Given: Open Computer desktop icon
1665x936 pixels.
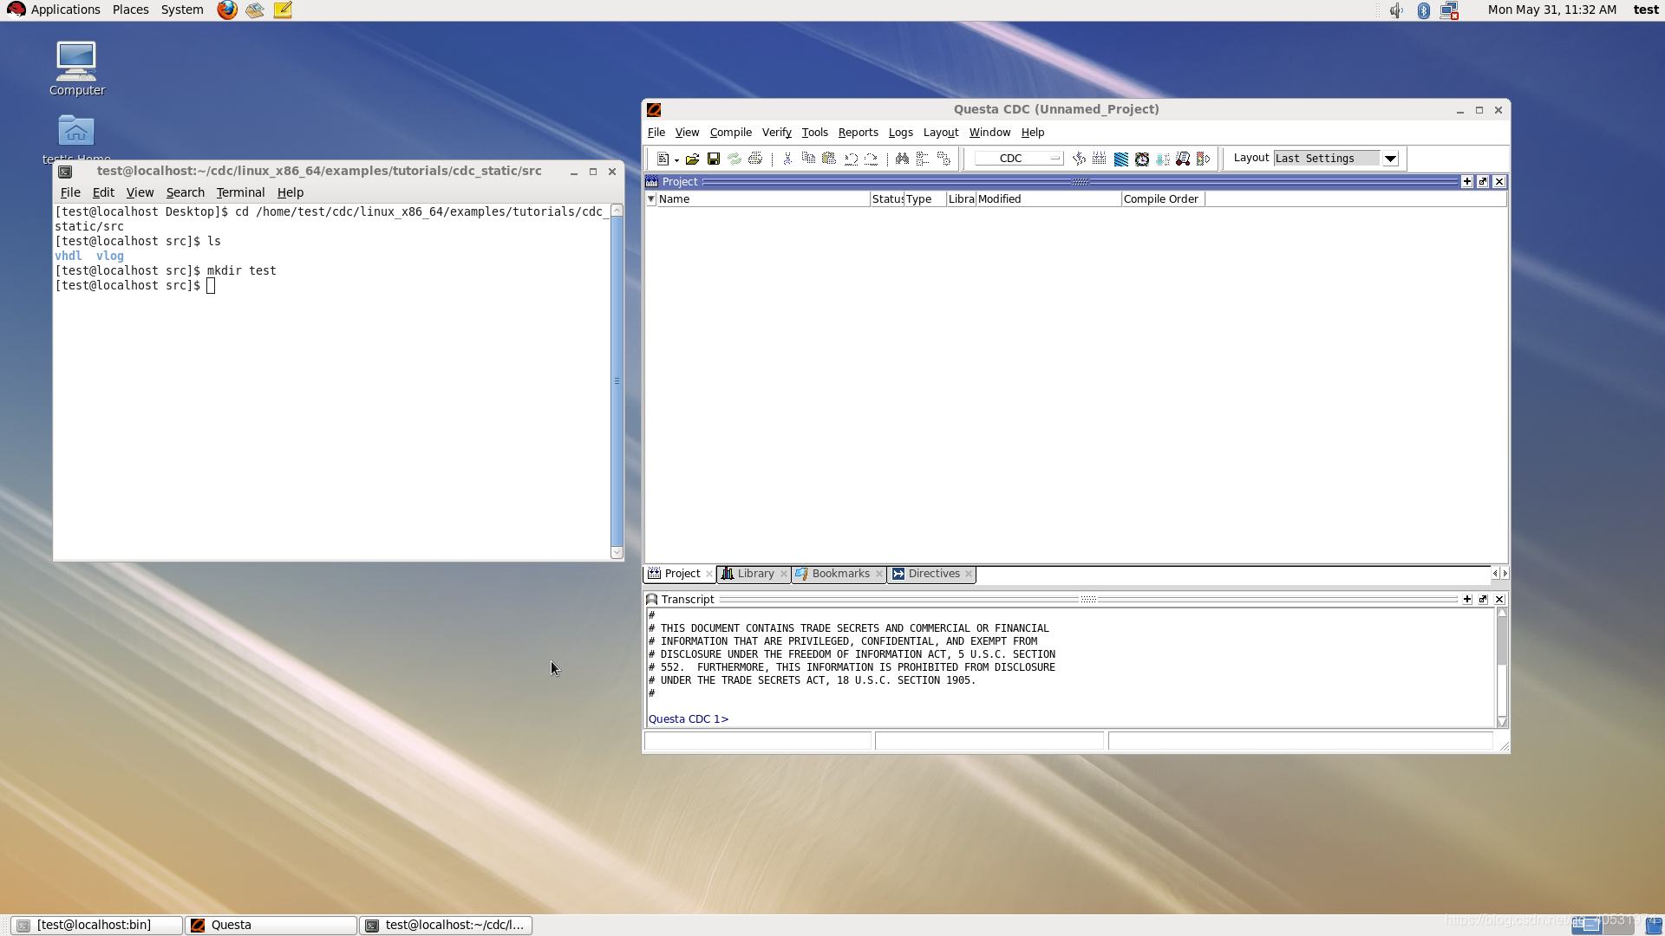Looking at the screenshot, I should click(x=76, y=69).
